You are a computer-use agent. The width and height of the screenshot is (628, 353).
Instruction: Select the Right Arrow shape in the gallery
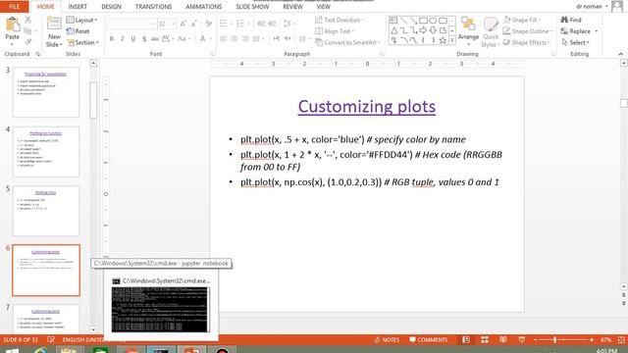coord(423,30)
